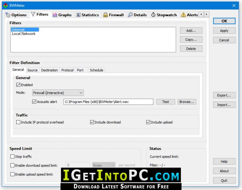Open the Schedule sub-tab
Image resolution: width=242 pixels, height=190 pixels.
[96, 70]
